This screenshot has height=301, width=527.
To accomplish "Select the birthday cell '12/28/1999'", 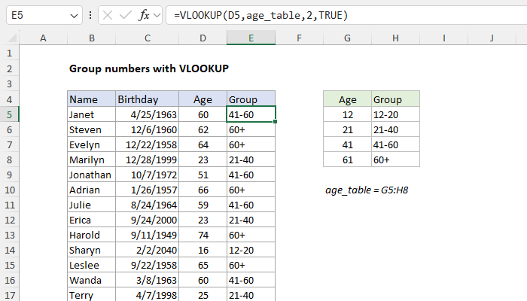I will (x=148, y=160).
